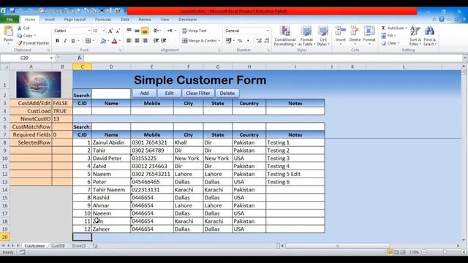Click the insert function fx icon
Screen dimensions: 468x263
coord(80,58)
